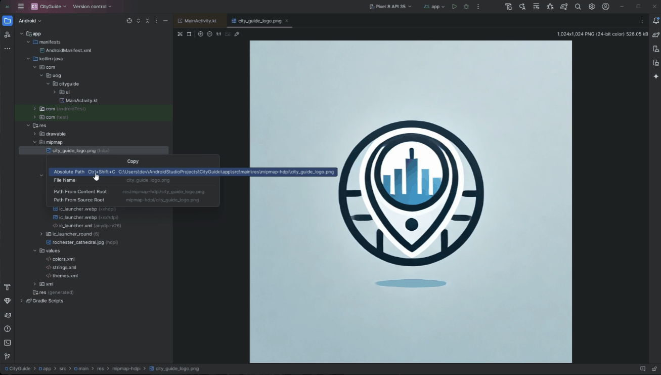Viewport: 661px width, 375px height.
Task: Zoom in on the image
Action: click(x=200, y=34)
